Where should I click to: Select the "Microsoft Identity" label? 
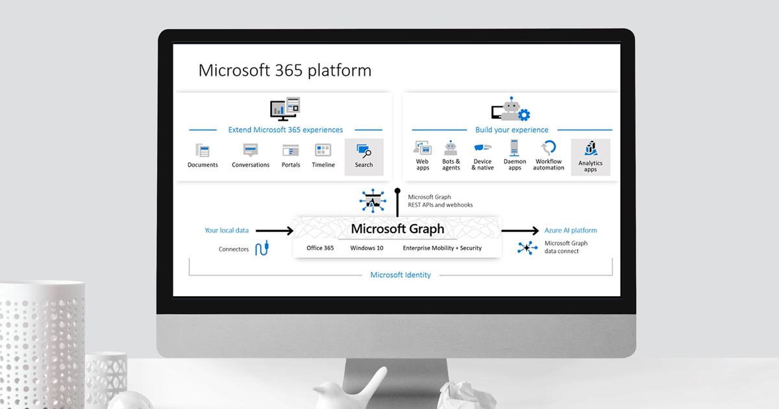[401, 275]
